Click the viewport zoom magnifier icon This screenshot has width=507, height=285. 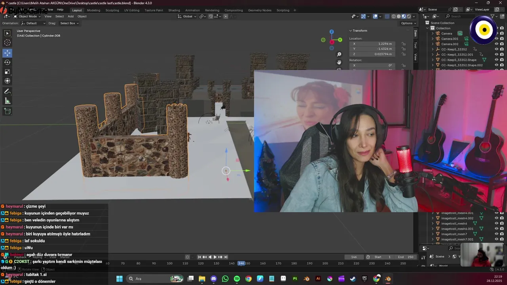coord(339,54)
